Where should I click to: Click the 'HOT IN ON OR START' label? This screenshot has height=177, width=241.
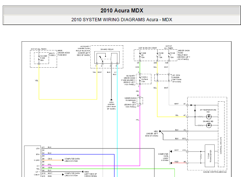(x=147, y=48)
